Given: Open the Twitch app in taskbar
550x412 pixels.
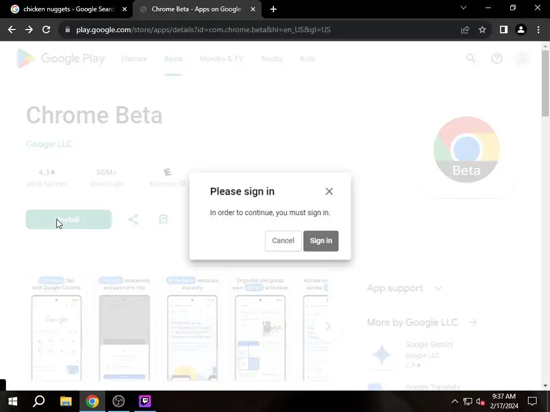Looking at the screenshot, I should coord(145,401).
